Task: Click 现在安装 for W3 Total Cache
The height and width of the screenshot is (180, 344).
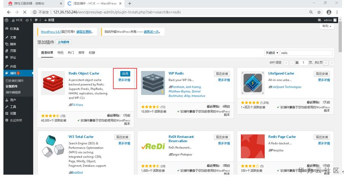Action: pyautogui.click(x=122, y=137)
